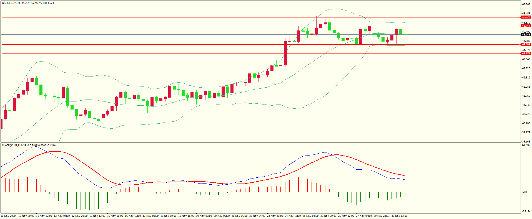Click the 23 Nov 04:00 time label
The width and height of the screenshot is (532, 219).
(257, 216)
